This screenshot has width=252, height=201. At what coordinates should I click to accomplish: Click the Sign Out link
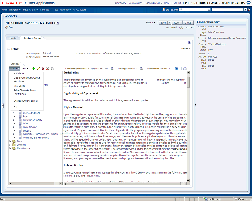177,3
